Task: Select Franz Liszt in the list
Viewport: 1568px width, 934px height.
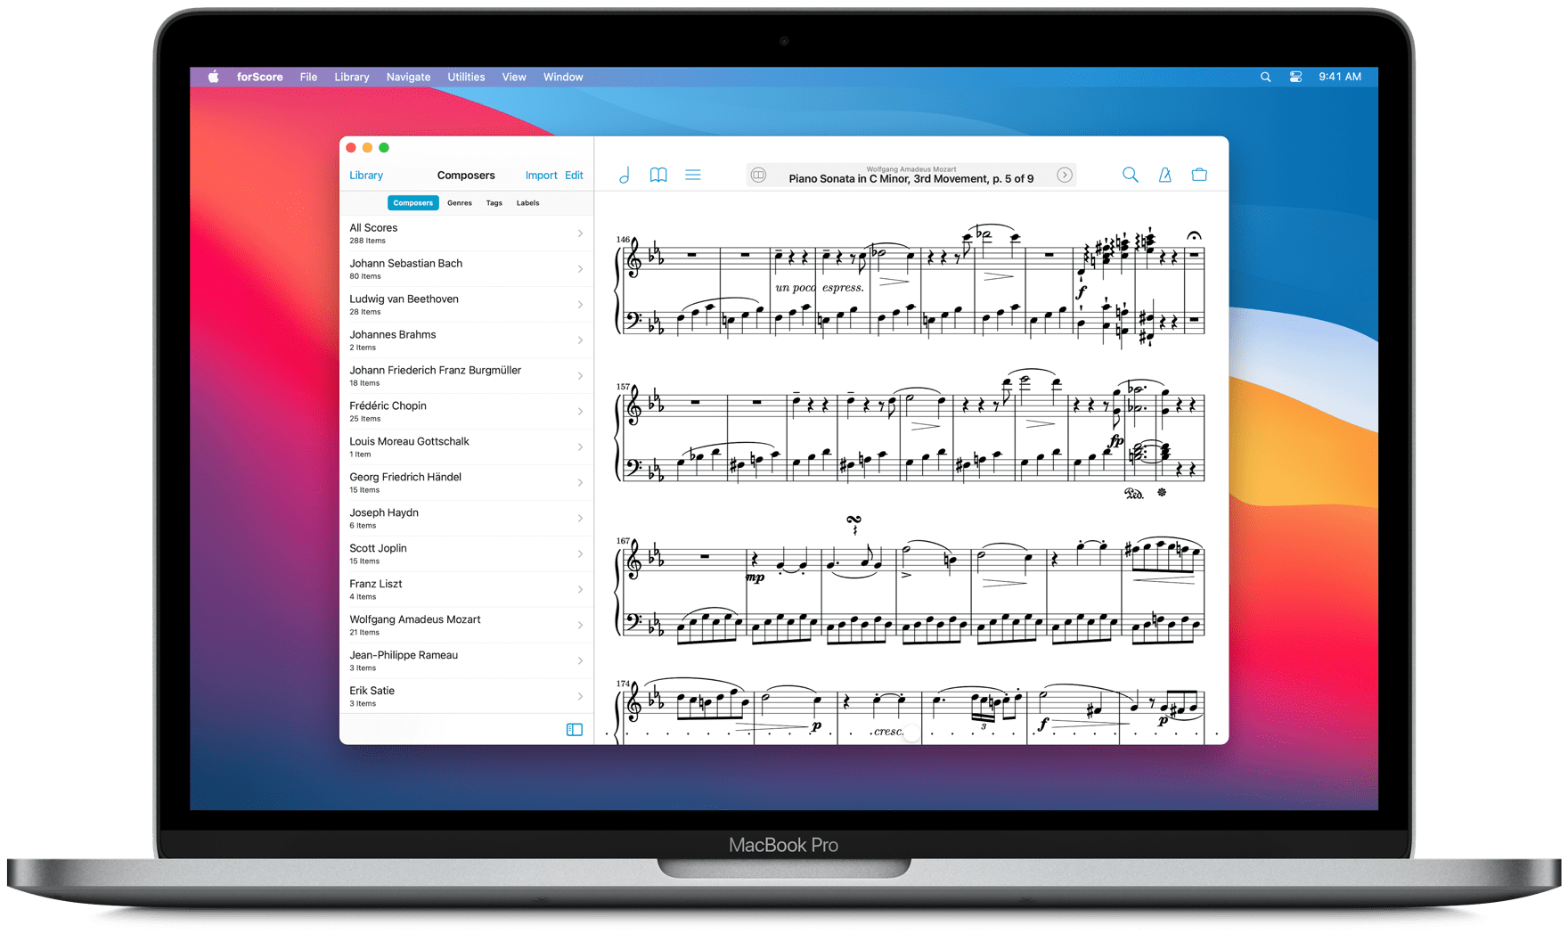Action: [466, 590]
